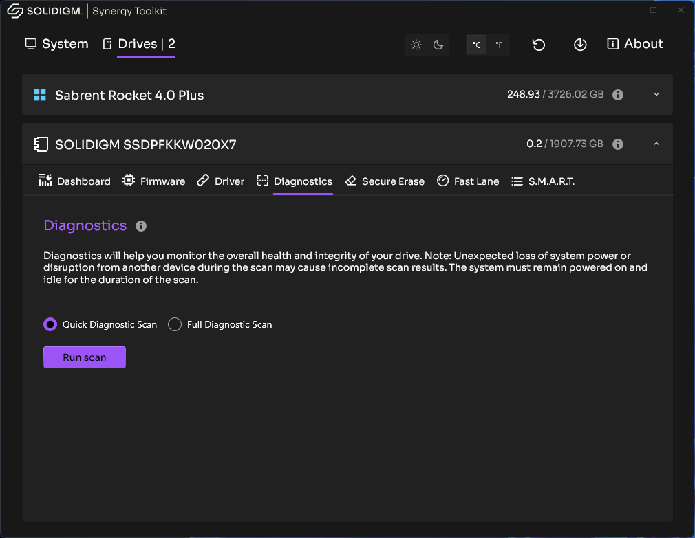The height and width of the screenshot is (538, 695).
Task: Switch to the S.M.A.R.T. tab
Action: 543,181
